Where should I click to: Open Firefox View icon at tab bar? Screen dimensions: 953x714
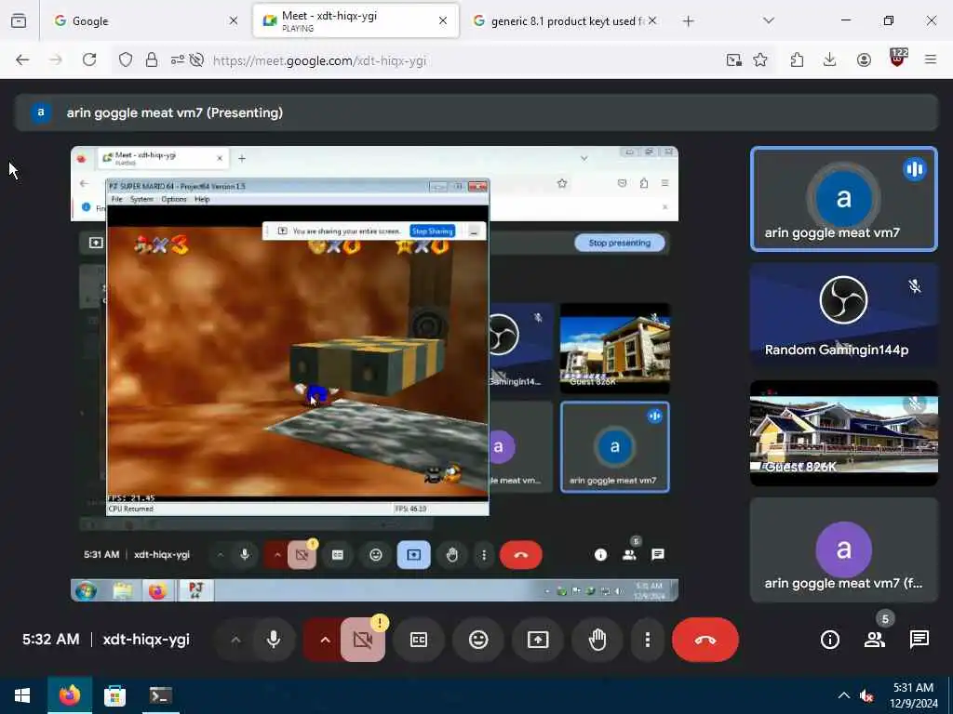(x=19, y=20)
